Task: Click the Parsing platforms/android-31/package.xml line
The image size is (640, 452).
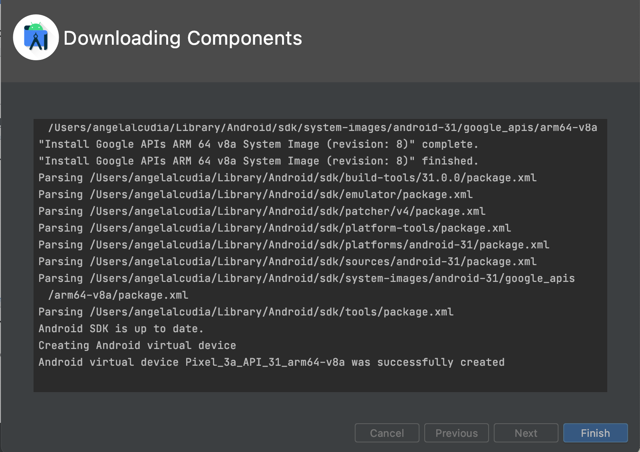Action: 294,245
